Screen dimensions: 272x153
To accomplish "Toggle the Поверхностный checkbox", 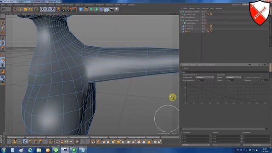I will coord(196,75).
